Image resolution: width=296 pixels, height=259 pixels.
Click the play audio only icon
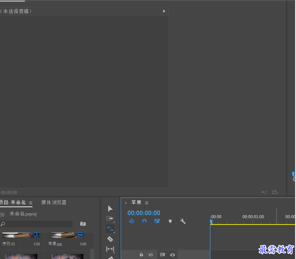click(x=264, y=192)
